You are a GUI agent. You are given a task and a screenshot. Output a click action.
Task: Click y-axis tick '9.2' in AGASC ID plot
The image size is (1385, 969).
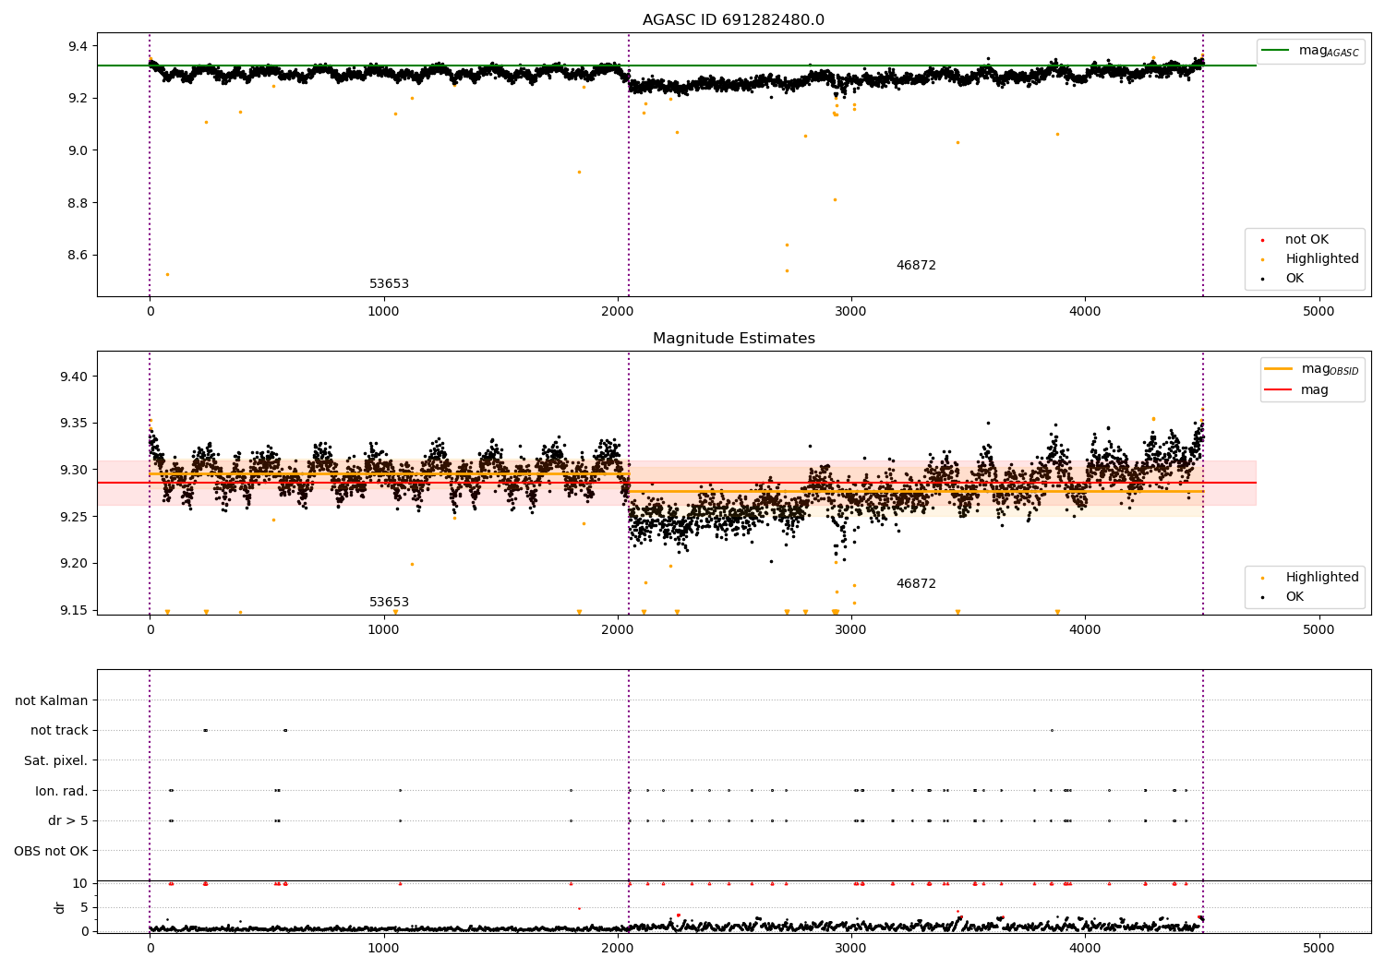click(x=78, y=99)
